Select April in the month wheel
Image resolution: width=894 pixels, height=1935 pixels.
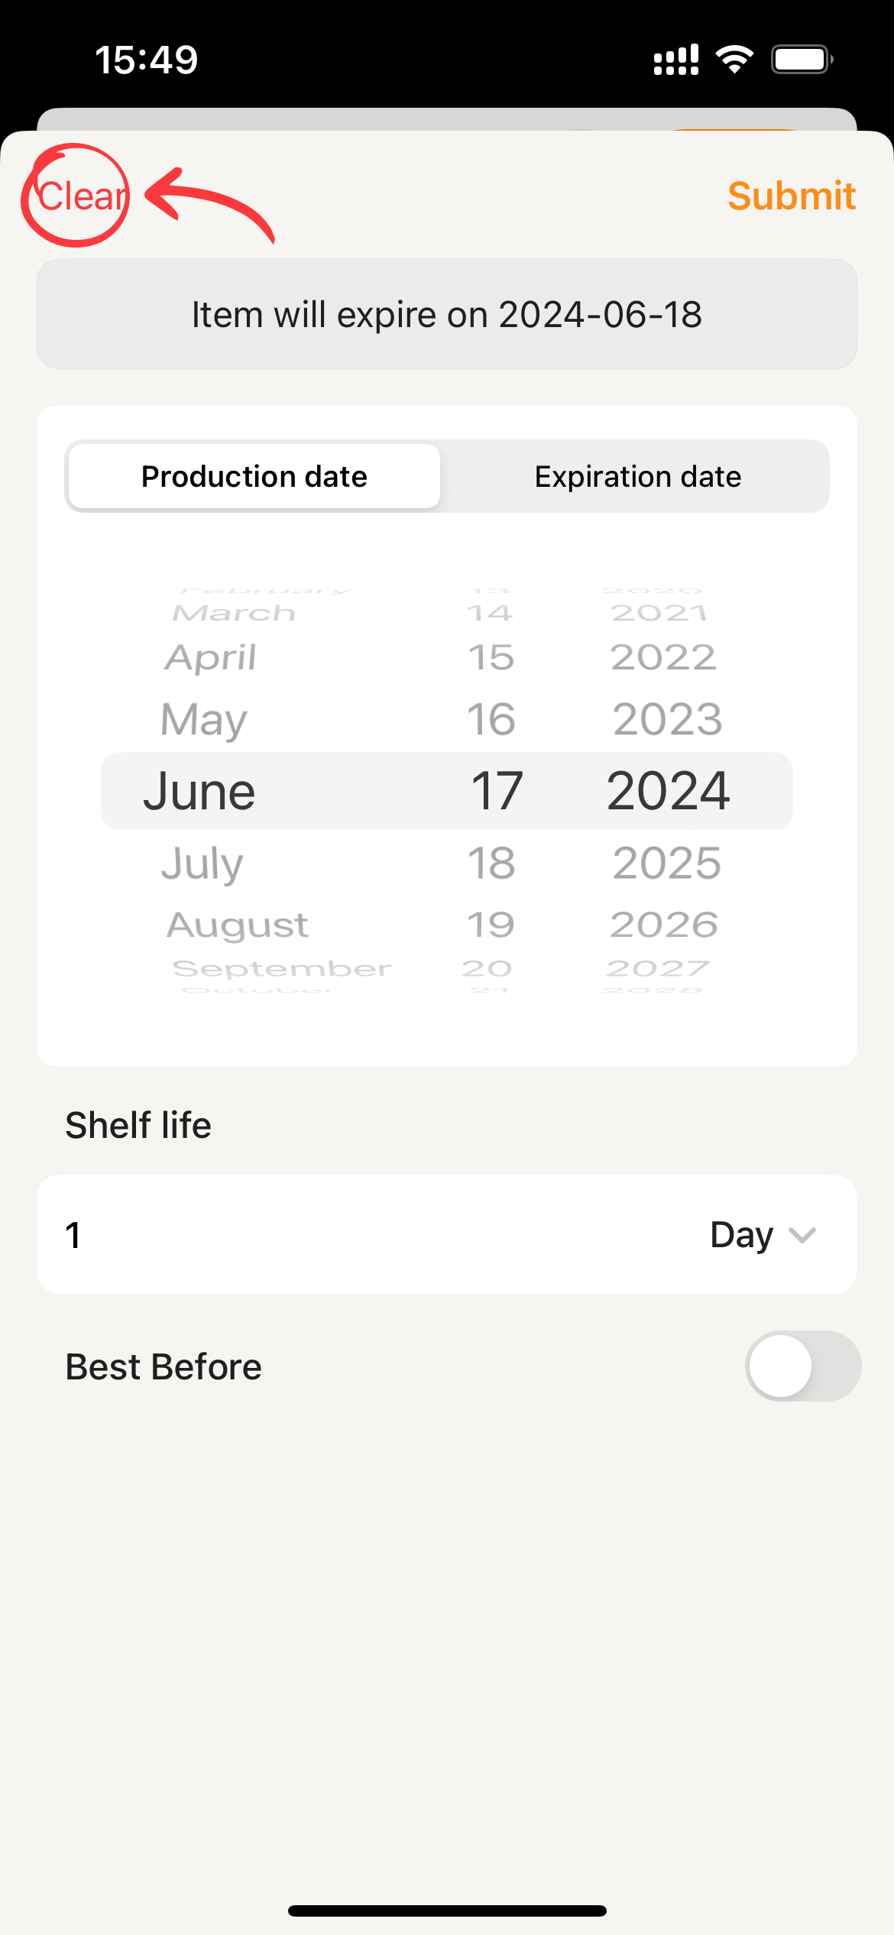(x=211, y=658)
